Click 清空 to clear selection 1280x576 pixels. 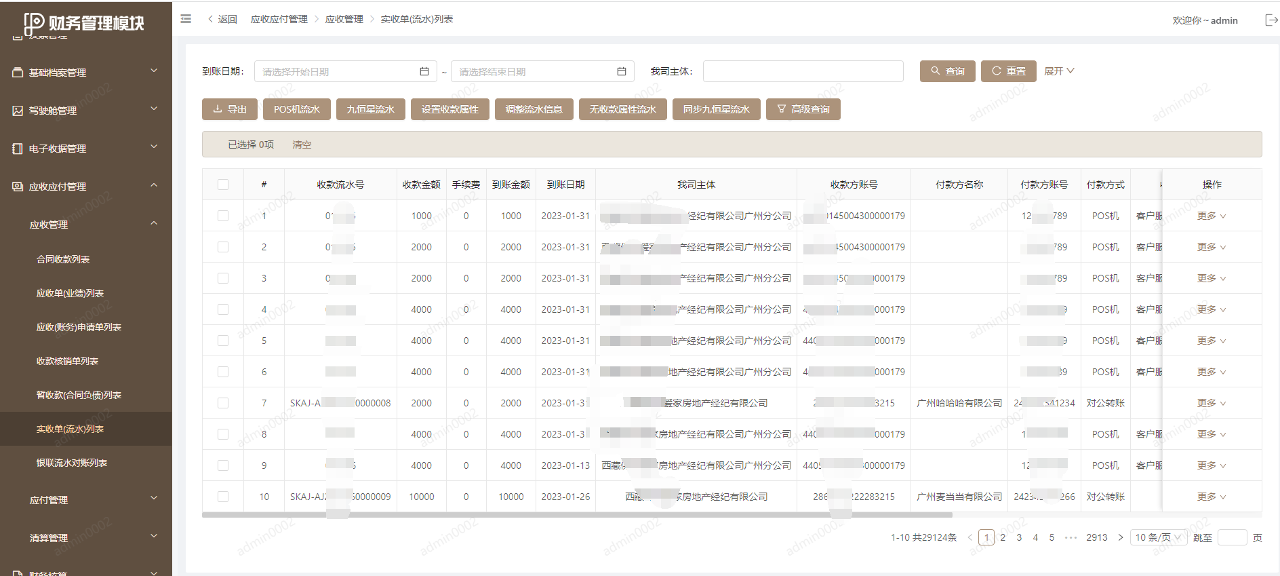(x=302, y=145)
